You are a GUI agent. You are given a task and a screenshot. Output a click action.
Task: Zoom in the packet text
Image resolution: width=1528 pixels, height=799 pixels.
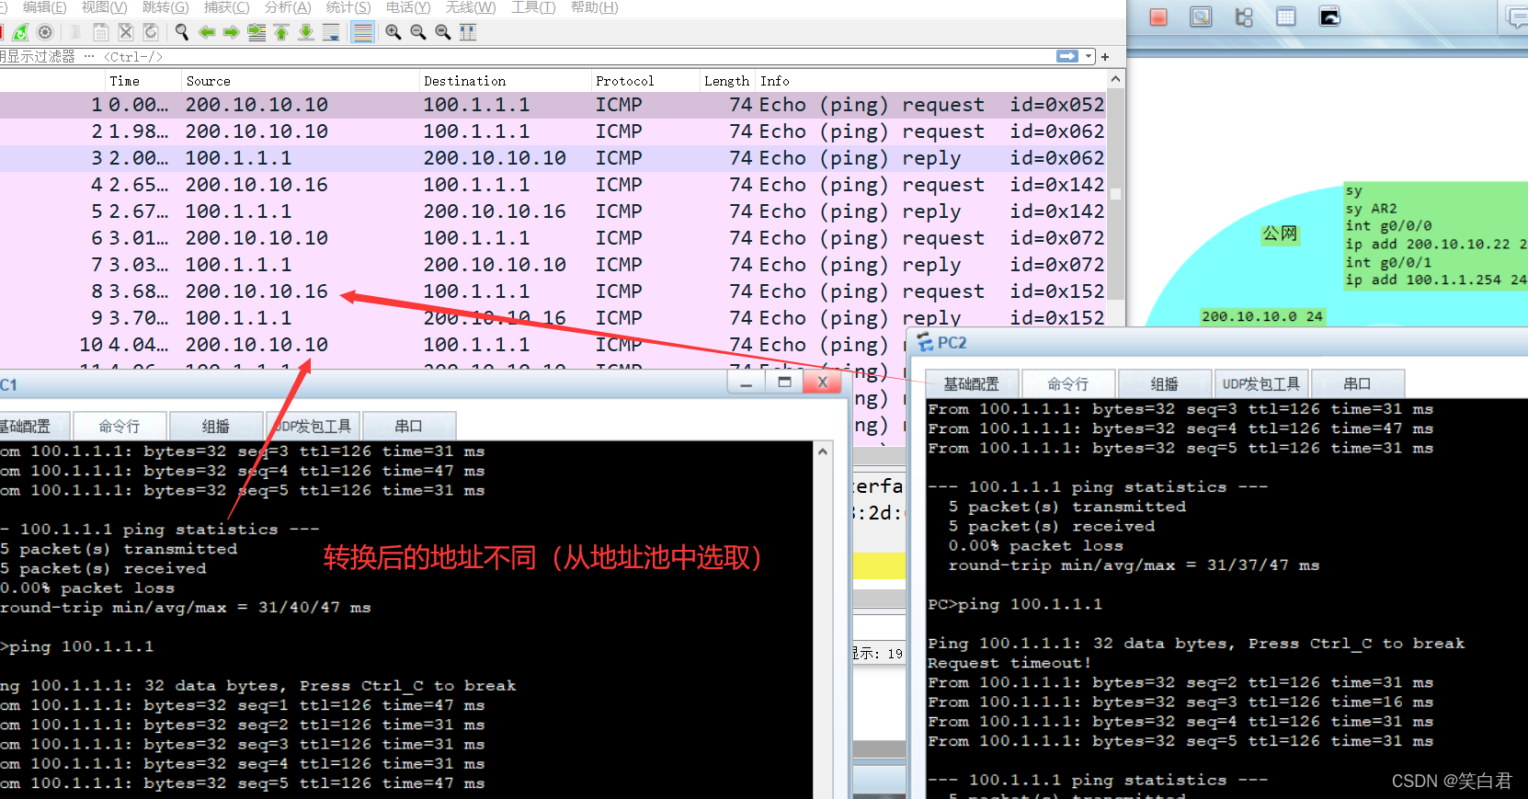393,32
